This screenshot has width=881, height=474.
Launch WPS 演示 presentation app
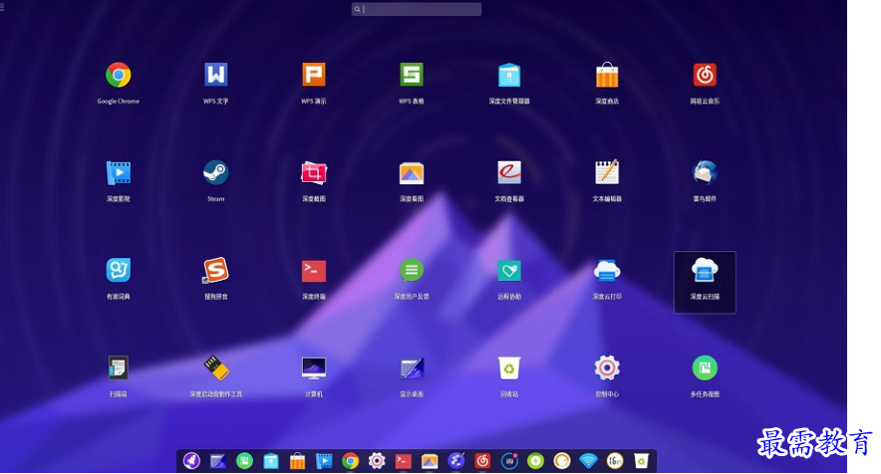tap(314, 75)
